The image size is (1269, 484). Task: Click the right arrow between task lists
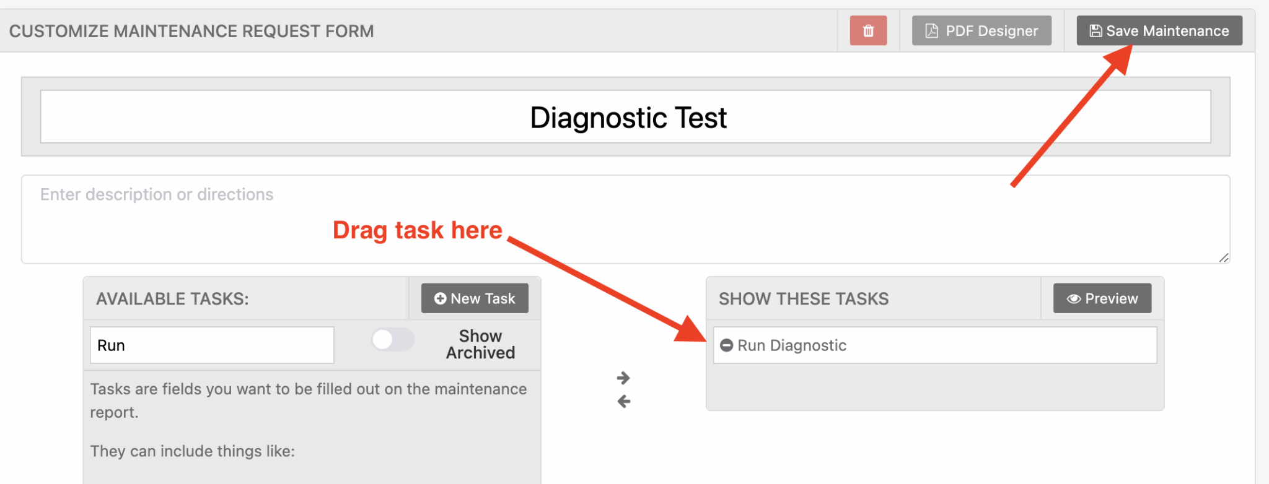coord(623,378)
